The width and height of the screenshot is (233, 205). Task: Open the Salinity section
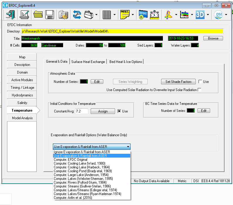click(x=22, y=103)
